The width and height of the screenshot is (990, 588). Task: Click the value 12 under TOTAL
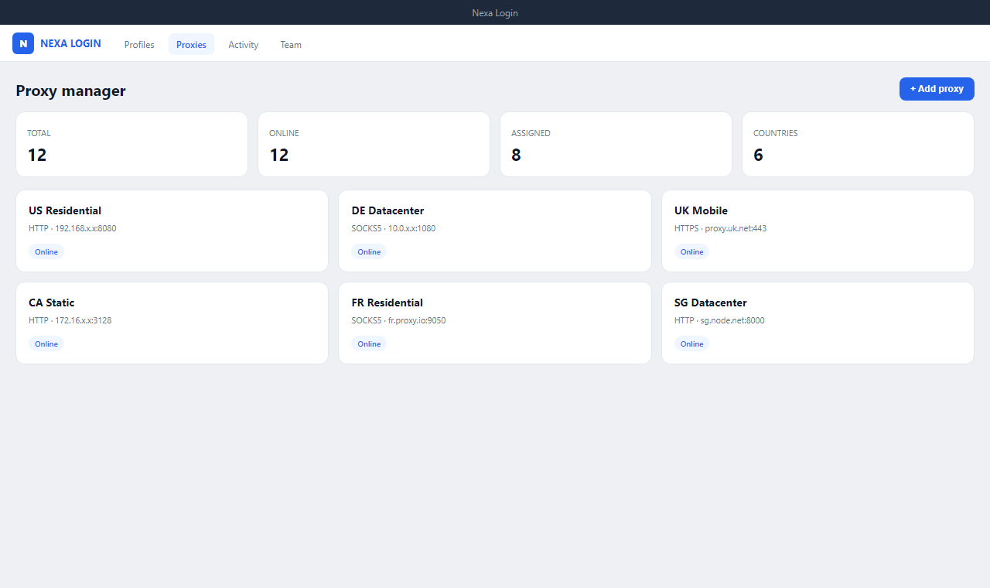pyautogui.click(x=37, y=155)
